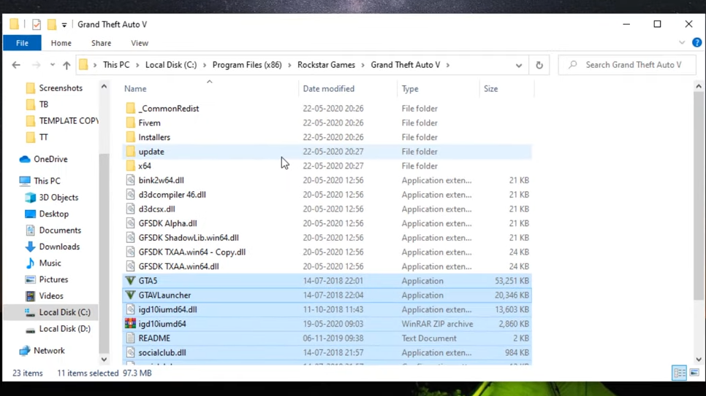Open Videos in the sidebar

click(51, 296)
